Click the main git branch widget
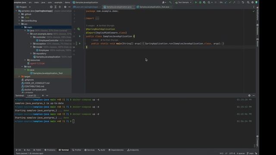 pyautogui.click(x=250, y=153)
